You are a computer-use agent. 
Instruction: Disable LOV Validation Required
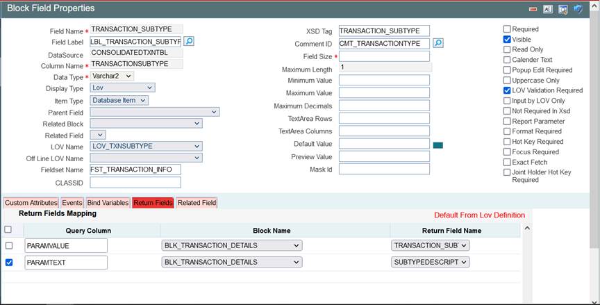point(507,90)
